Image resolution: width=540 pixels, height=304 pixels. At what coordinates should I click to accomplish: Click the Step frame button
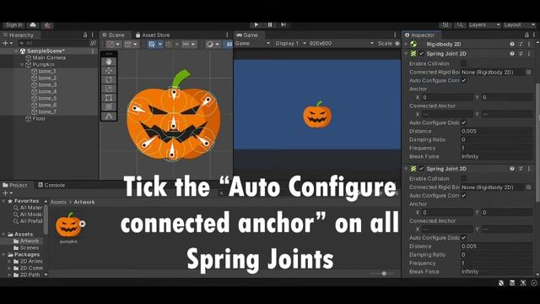283,24
